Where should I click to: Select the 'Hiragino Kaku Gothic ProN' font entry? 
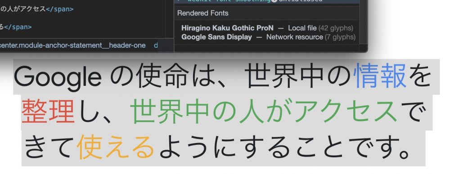227,28
